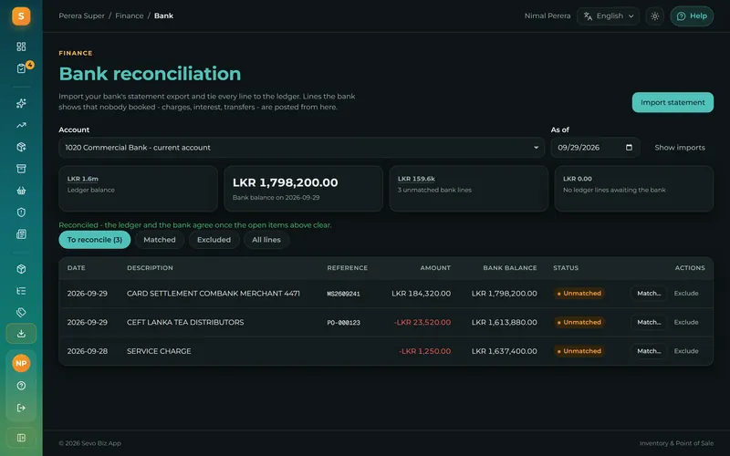
Task: Exclude the CARD SETTLEMENT COMBANK line
Action: tap(686, 294)
